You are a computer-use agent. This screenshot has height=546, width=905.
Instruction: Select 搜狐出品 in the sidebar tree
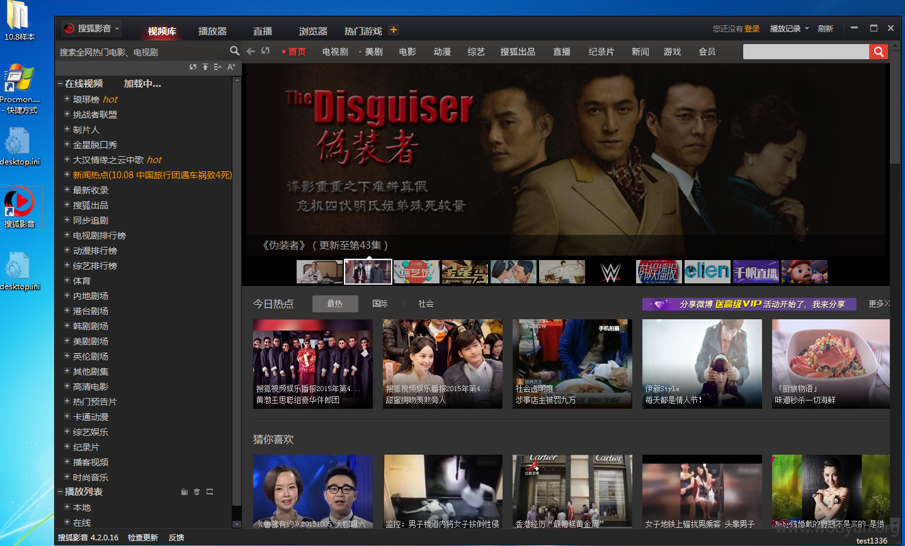click(x=91, y=205)
